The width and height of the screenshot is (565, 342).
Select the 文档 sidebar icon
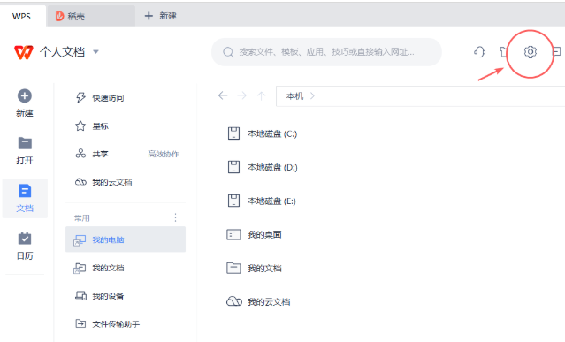[25, 191]
